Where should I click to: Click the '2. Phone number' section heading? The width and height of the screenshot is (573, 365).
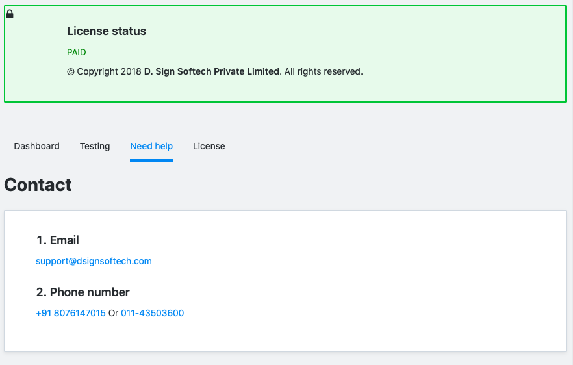click(x=83, y=292)
